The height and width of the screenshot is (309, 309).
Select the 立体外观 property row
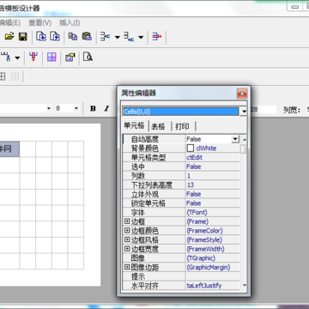pos(181,194)
